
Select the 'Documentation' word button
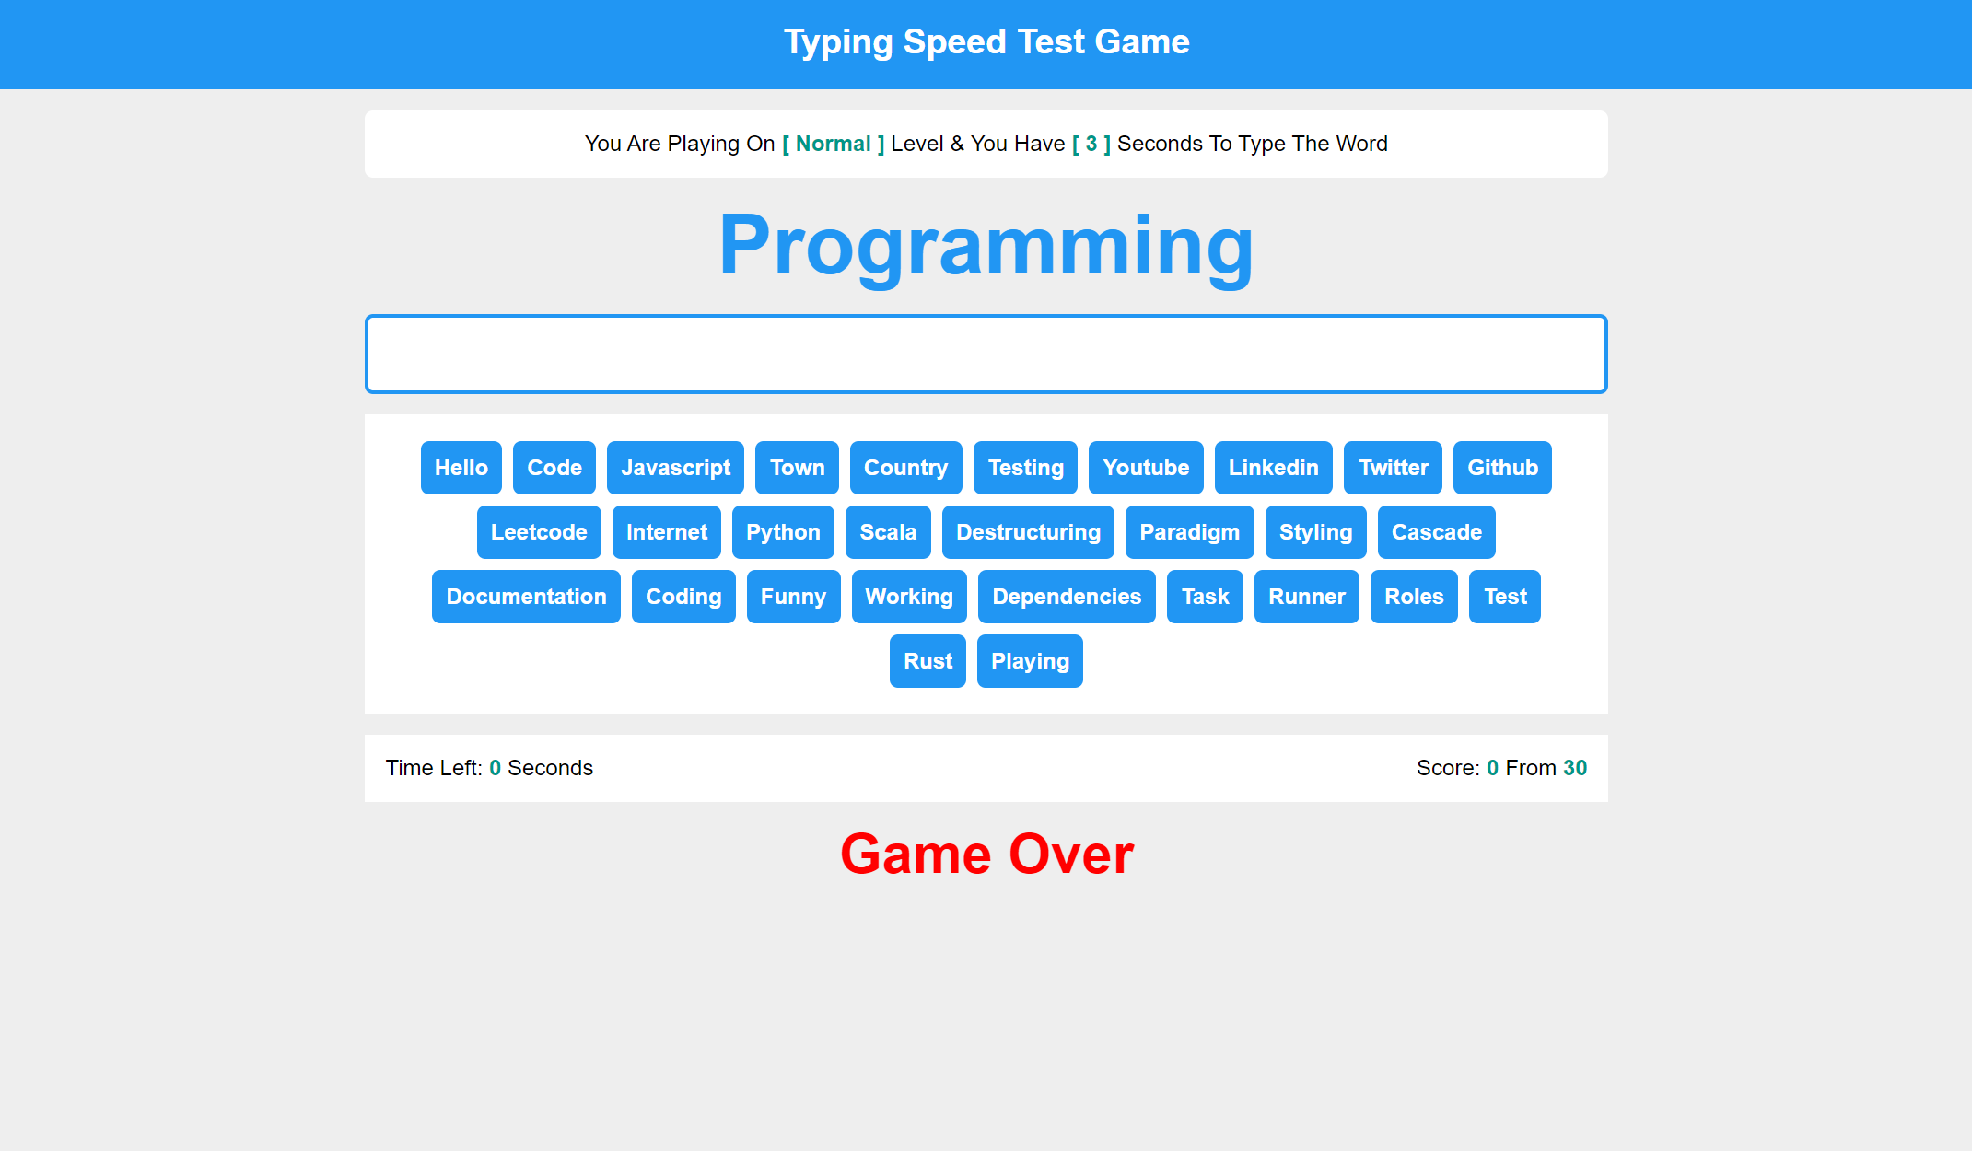[528, 596]
